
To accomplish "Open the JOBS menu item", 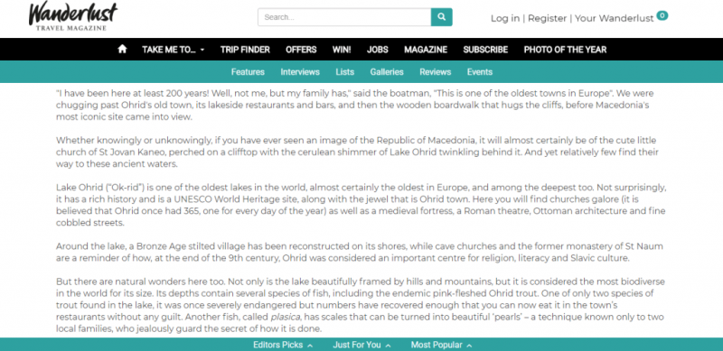I will [x=378, y=50].
